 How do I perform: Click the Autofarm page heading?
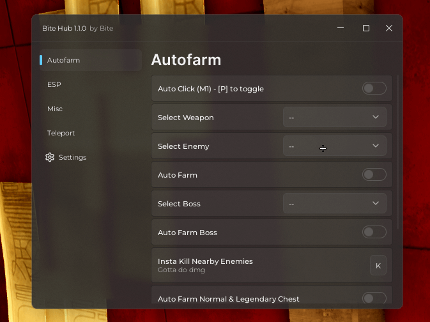186,60
